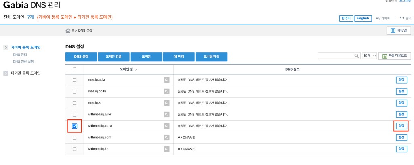Click the magnifier icon beside mealiq.kr
Viewport: 414px width, 165px height.
[x=166, y=103]
